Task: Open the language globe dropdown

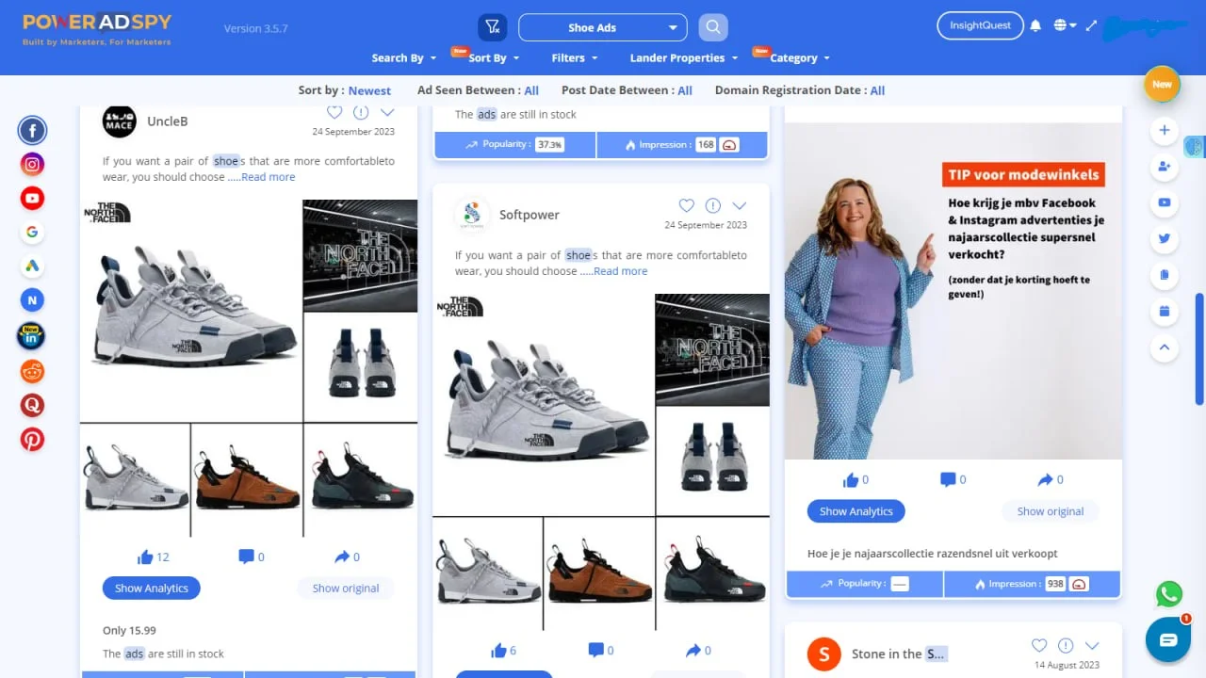Action: pyautogui.click(x=1065, y=26)
